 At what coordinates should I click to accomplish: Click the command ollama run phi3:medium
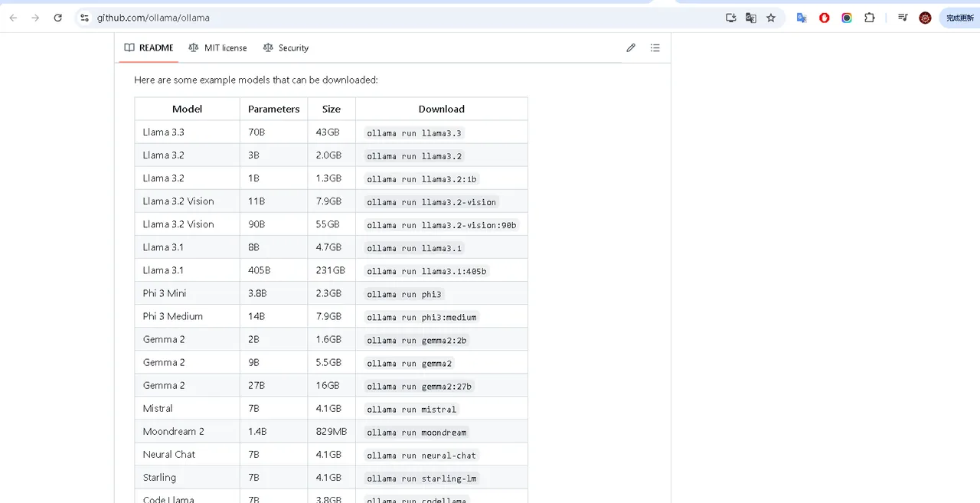point(422,316)
